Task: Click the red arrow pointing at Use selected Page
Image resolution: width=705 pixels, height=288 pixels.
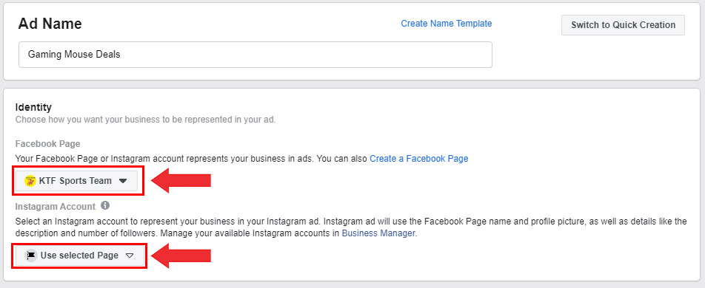Action: (x=181, y=256)
